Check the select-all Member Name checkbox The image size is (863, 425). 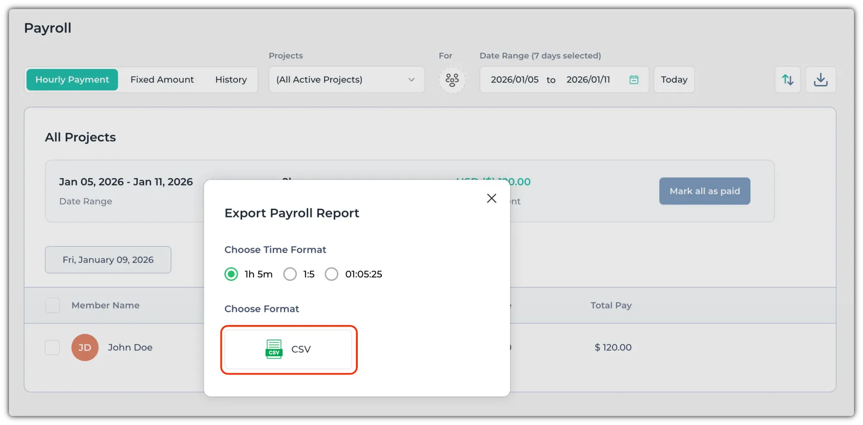coord(53,305)
